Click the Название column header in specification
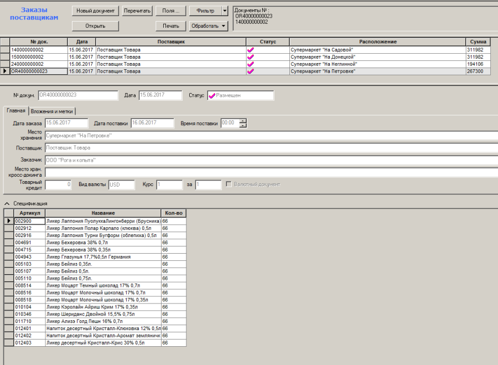This screenshot has height=365, width=498. pos(103,213)
